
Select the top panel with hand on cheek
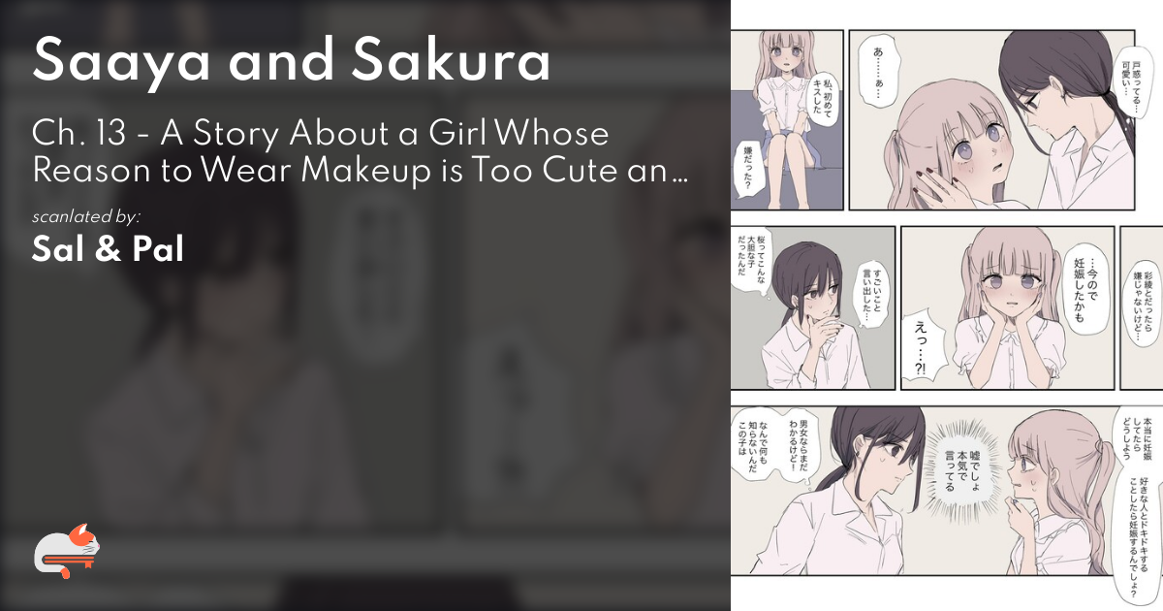point(991,119)
